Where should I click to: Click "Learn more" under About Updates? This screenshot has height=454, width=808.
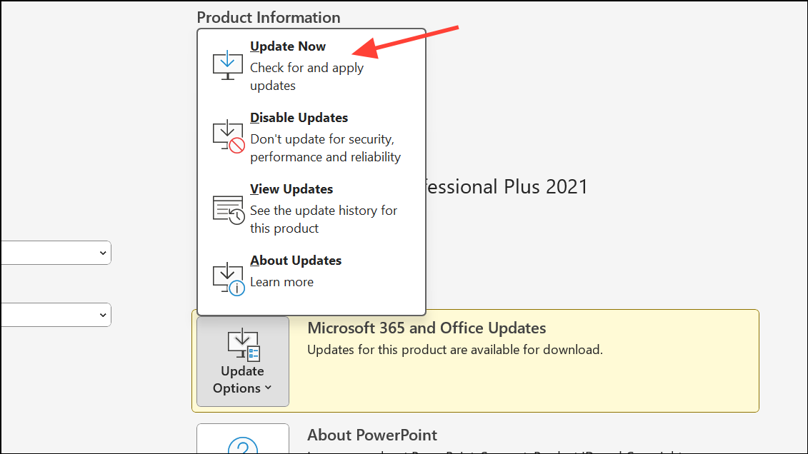pyautogui.click(x=281, y=282)
